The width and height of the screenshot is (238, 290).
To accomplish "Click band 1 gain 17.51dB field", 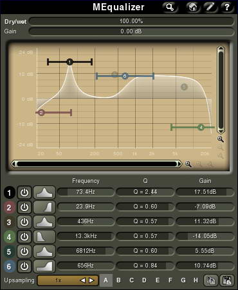I will point(205,192).
